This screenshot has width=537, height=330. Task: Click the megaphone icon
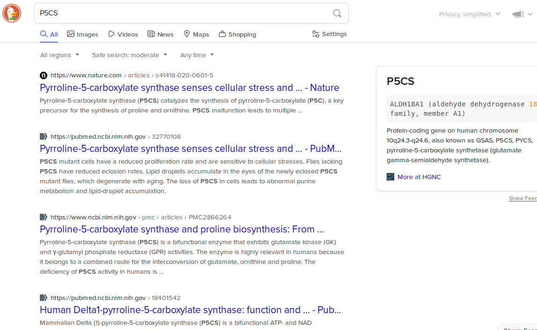click(518, 14)
